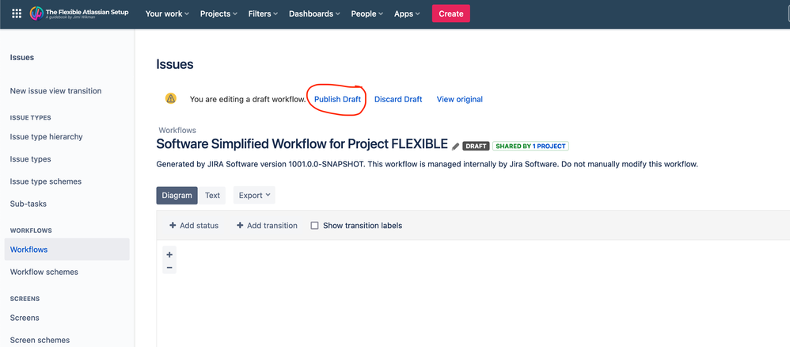This screenshot has height=347, width=790.
Task: Select Issue types in sidebar
Action: [30, 159]
